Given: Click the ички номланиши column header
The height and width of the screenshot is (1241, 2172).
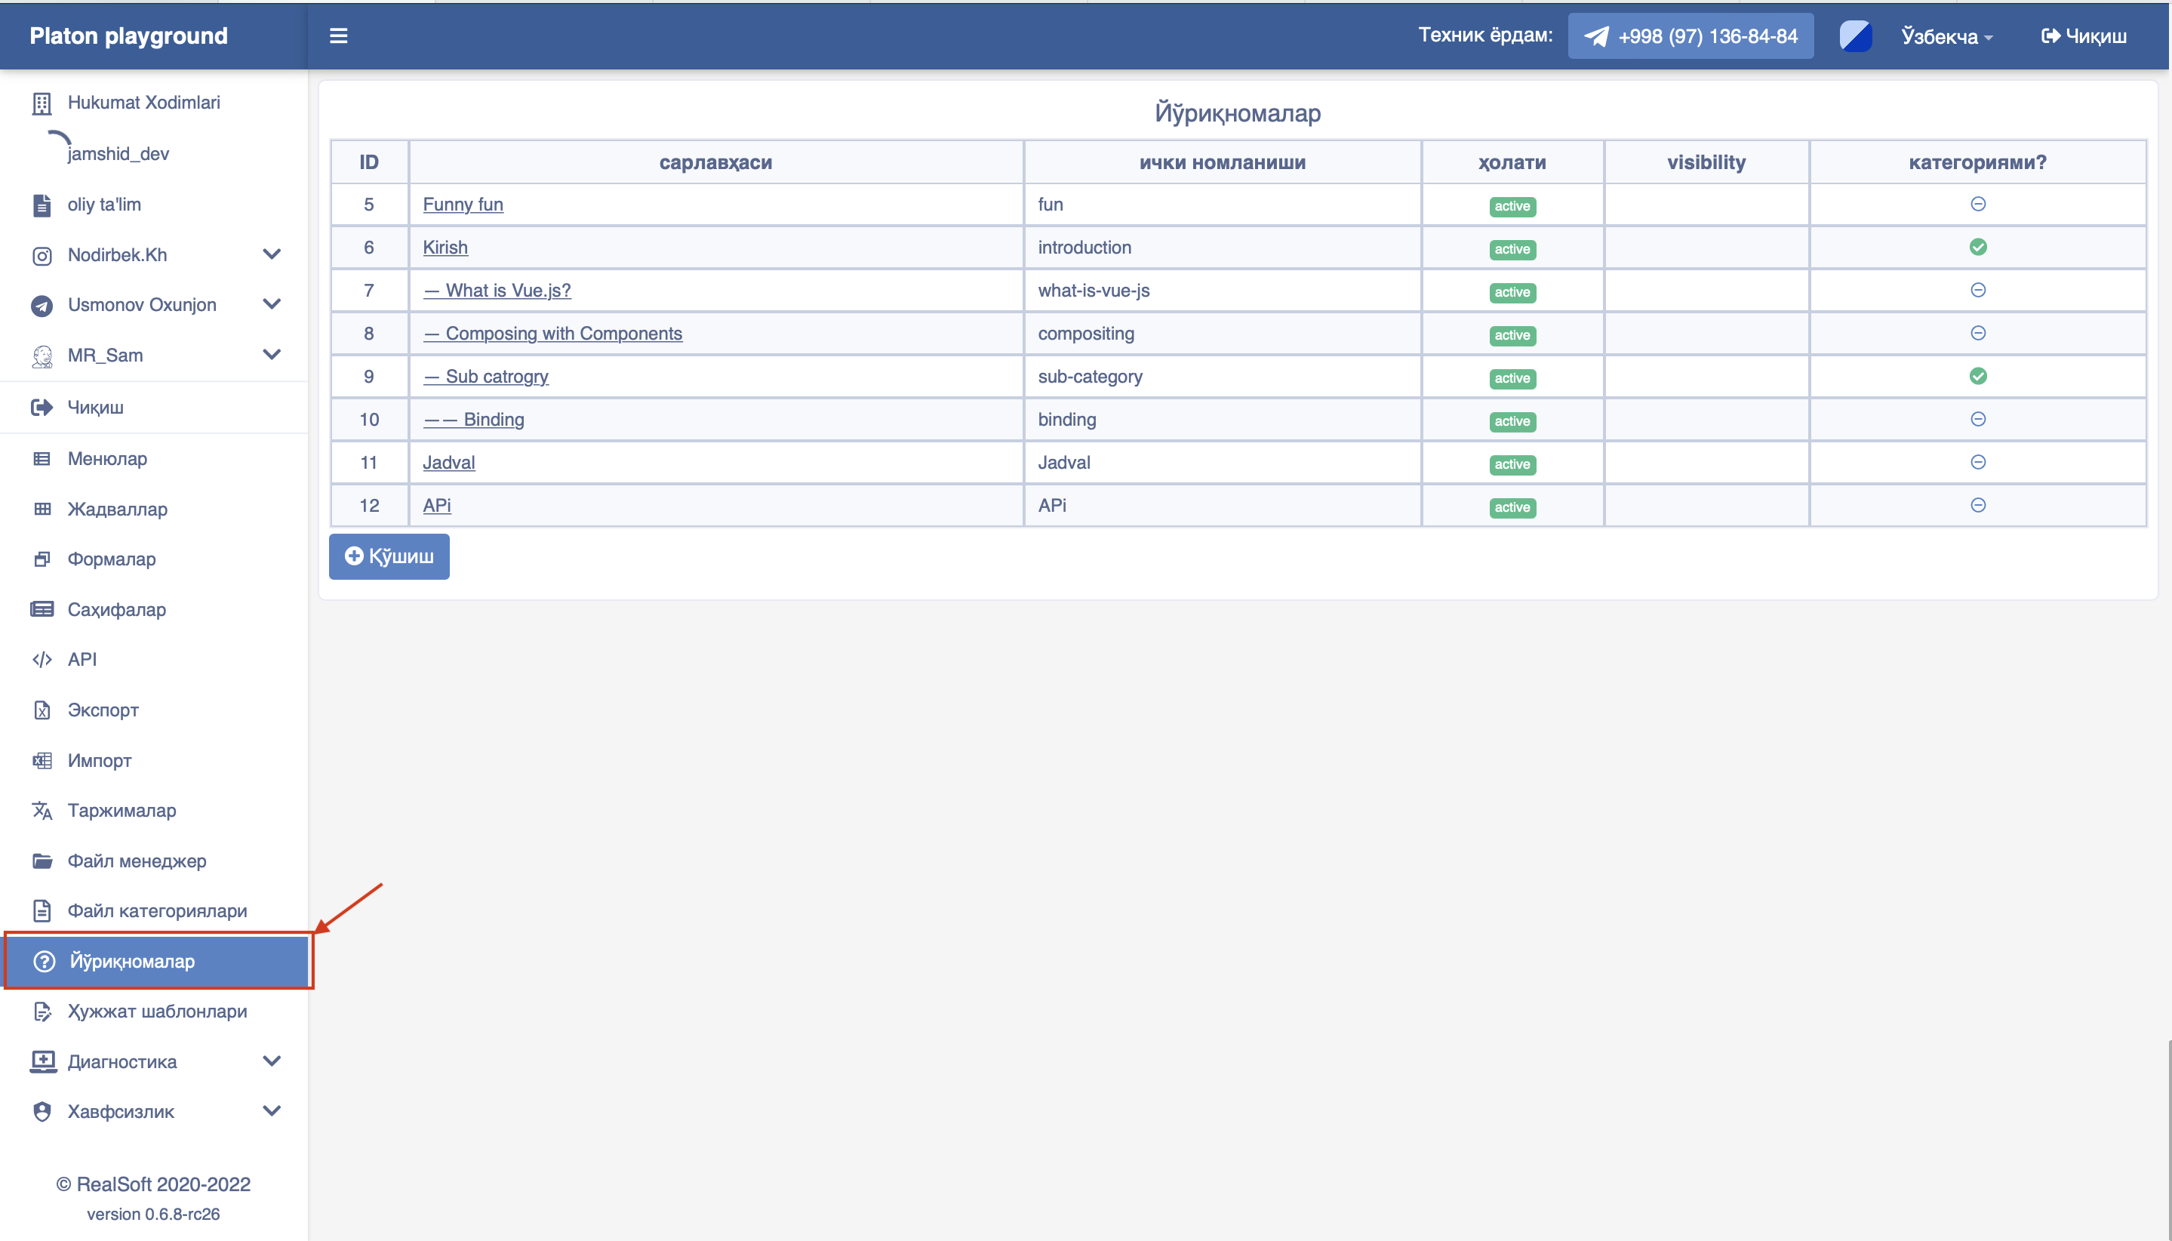Looking at the screenshot, I should click(x=1222, y=162).
